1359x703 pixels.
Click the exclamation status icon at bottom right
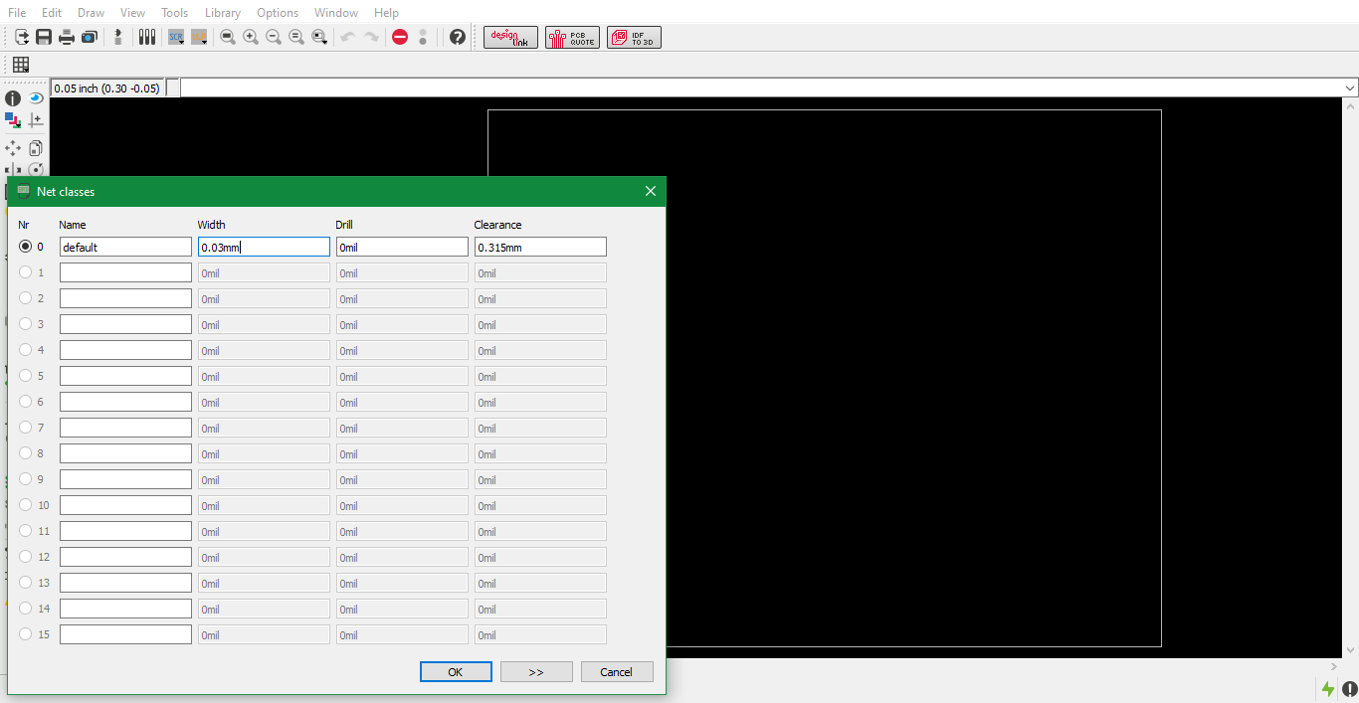[x=1350, y=688]
